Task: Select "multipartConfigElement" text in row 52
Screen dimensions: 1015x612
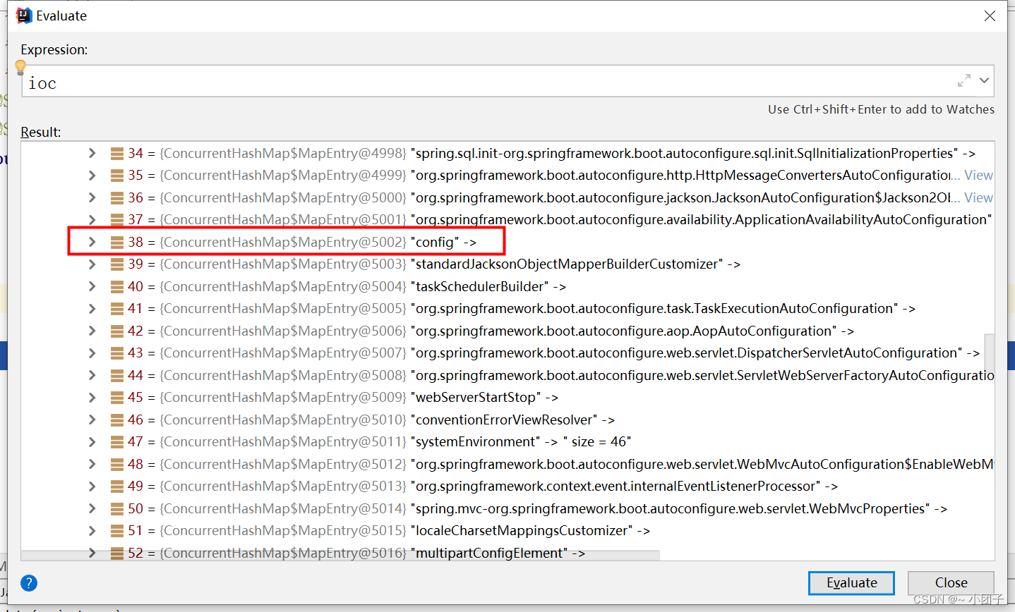Action: 489,553
